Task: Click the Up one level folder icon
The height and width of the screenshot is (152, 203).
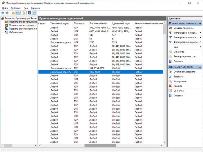Action: [x=13, y=13]
